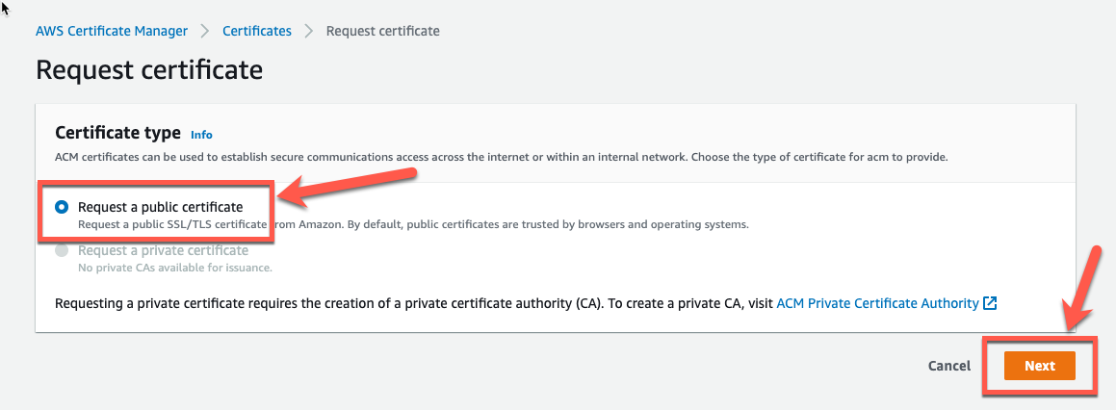
Task: Go to the Certificates breadcrumb link
Action: click(x=257, y=32)
